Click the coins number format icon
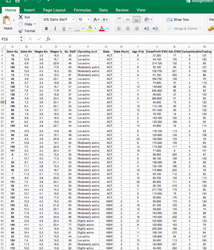Image resolution: width=214 pixels, height=250 pixels. tap(211, 29)
